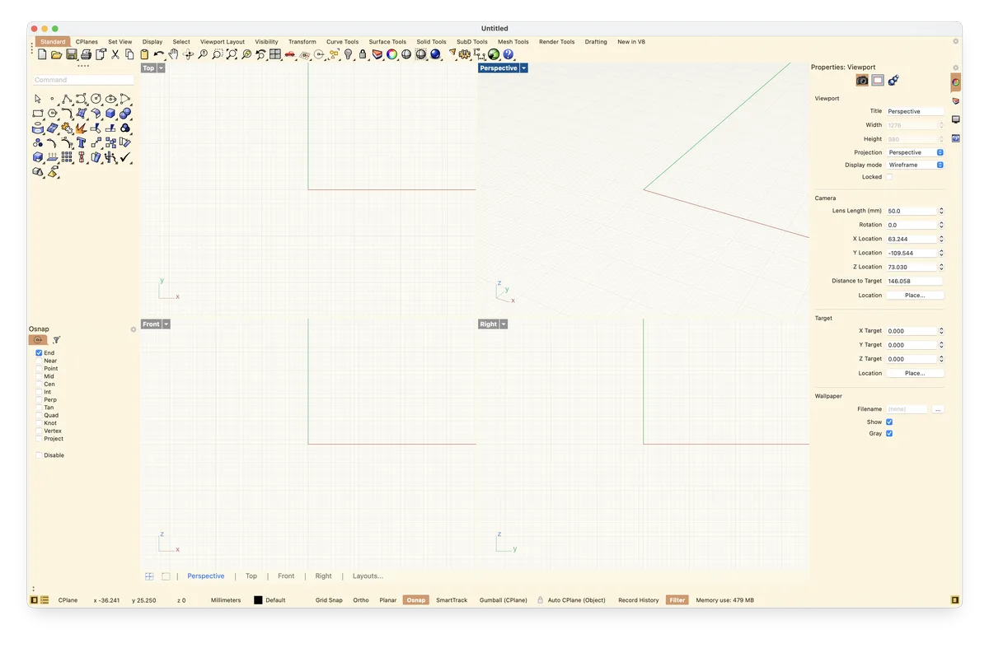The height and width of the screenshot is (648, 989).
Task: Click the Undo arrow icon
Action: click(x=159, y=54)
